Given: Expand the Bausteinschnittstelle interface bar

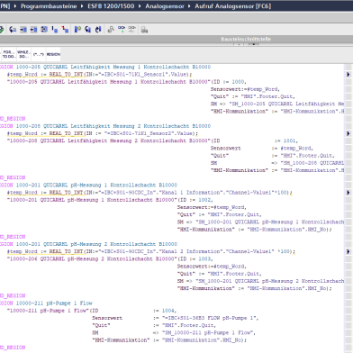Looking at the screenshot, I should tap(246, 39).
